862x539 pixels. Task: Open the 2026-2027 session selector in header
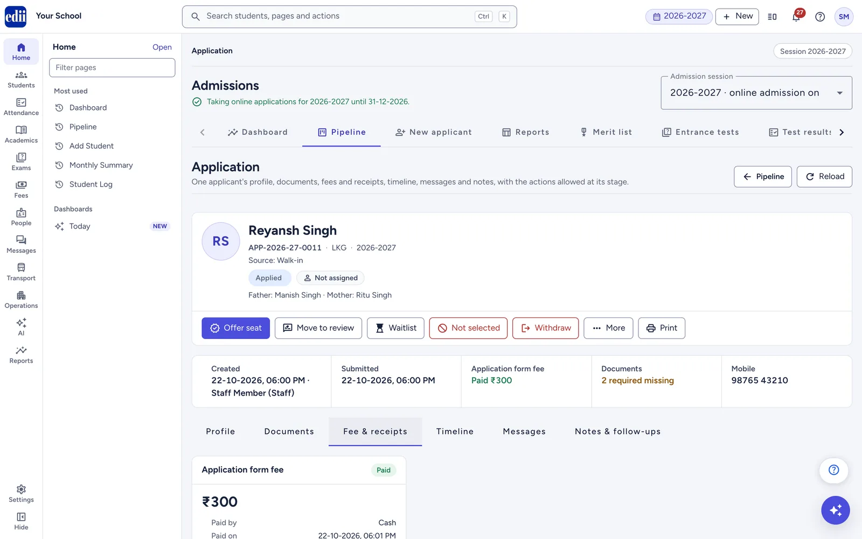679,16
